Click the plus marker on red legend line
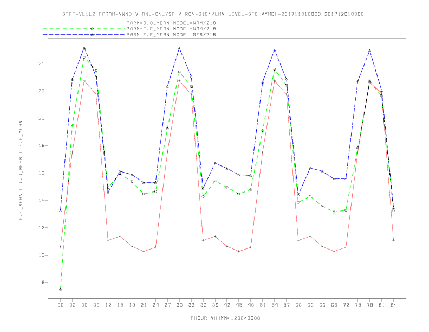The width and height of the screenshot is (429, 332). coord(92,23)
